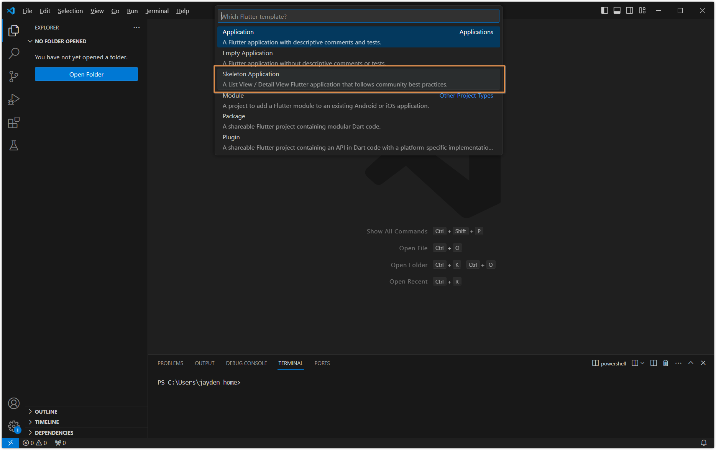Screen dimensions: 716x450
Task: Toggle primary side bar layout icon
Action: 604,11
